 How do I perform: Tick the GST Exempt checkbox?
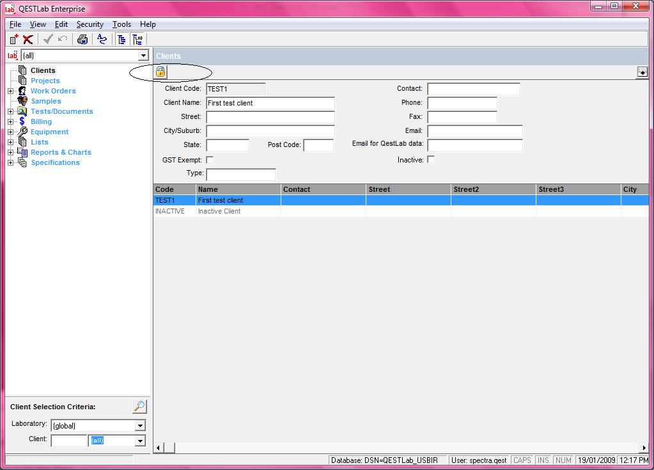[x=210, y=160]
